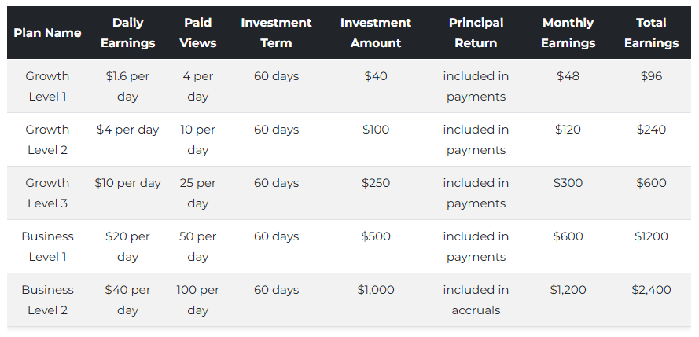Viewport: 699px width, 337px height.
Task: Click the $2,400 total earnings value
Action: click(x=651, y=290)
